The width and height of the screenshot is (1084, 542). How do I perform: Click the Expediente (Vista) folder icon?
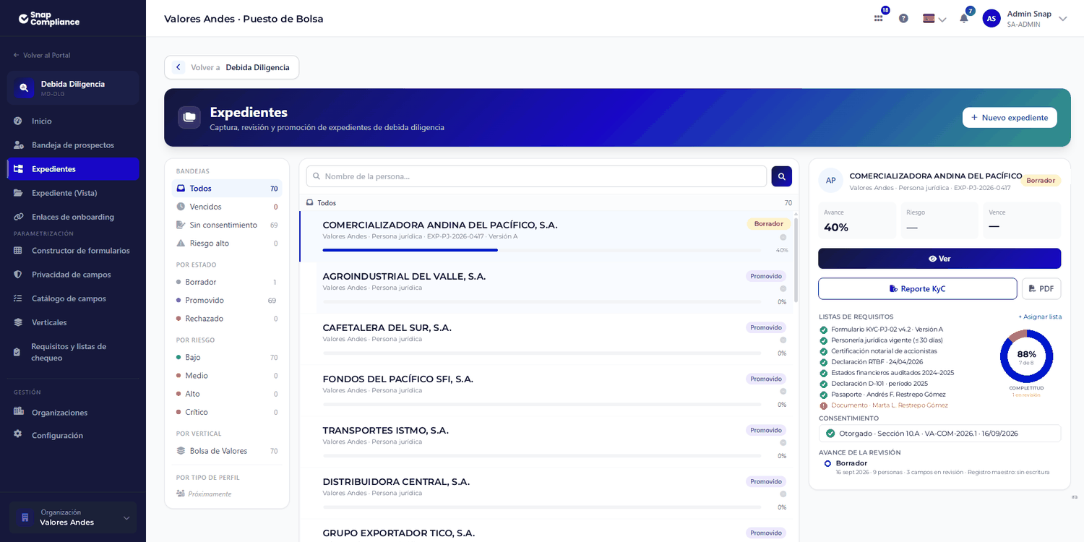(x=18, y=193)
